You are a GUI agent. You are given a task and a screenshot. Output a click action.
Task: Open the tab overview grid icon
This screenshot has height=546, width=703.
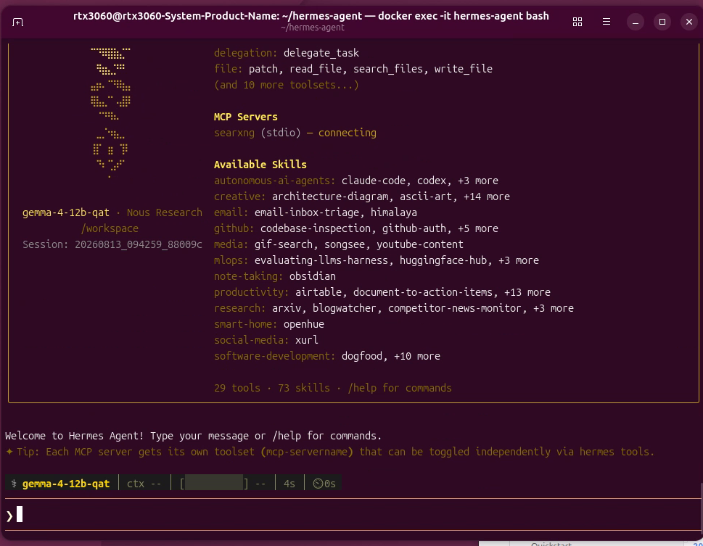[x=577, y=22]
